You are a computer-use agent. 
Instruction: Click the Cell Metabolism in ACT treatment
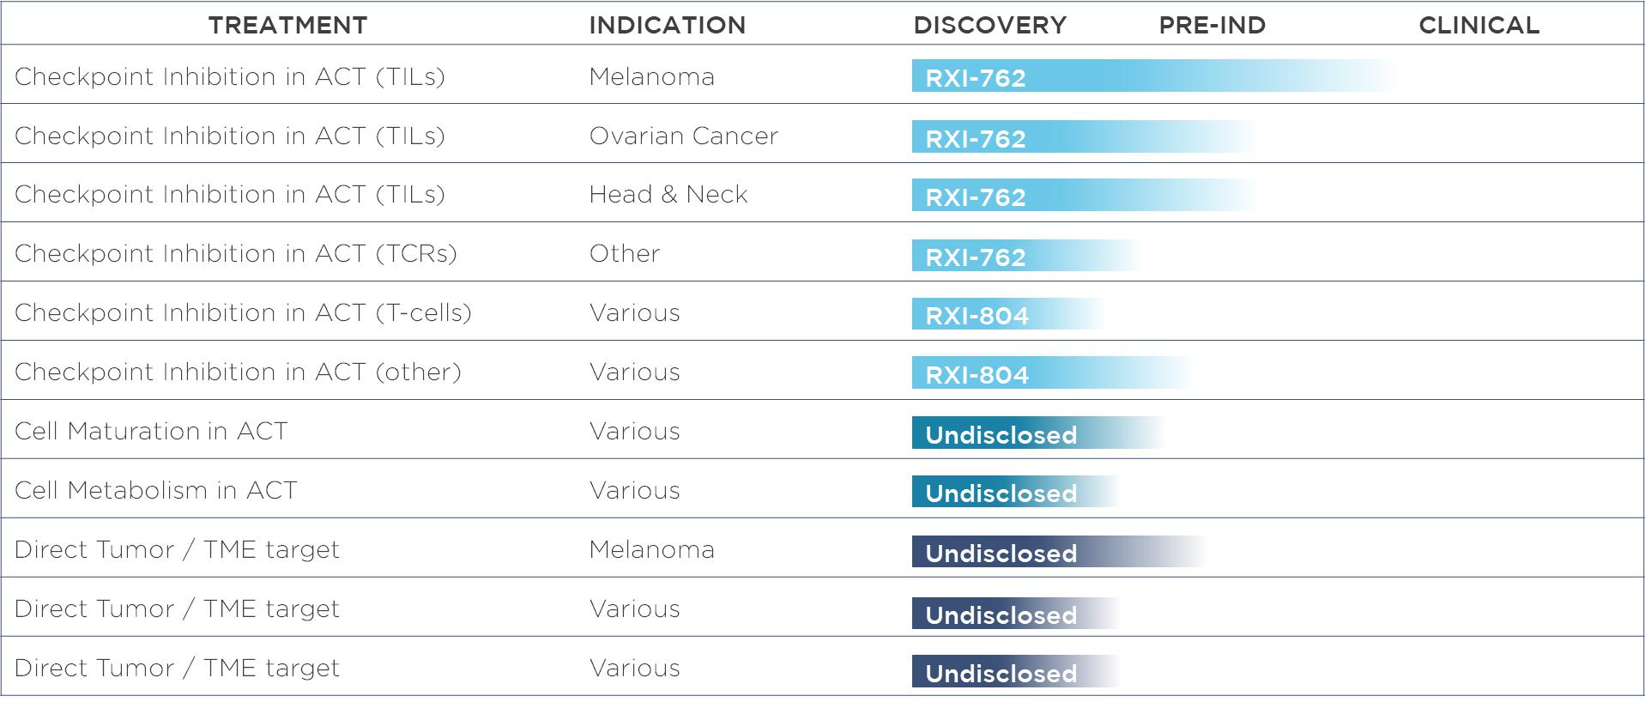click(x=155, y=490)
